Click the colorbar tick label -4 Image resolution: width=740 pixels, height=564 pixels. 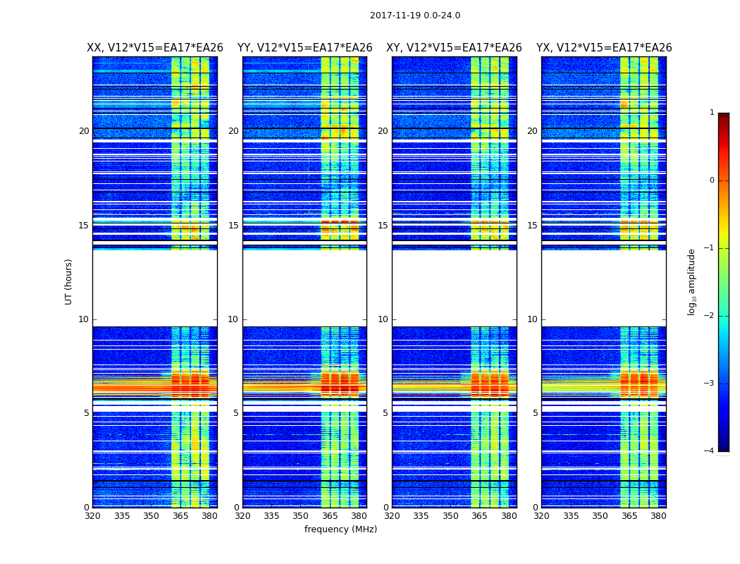point(711,451)
